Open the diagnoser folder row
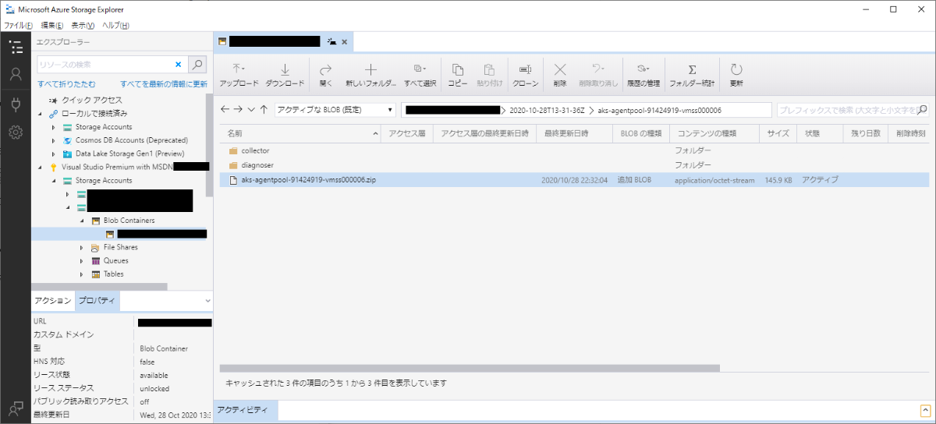This screenshot has height=424, width=936. point(573,164)
